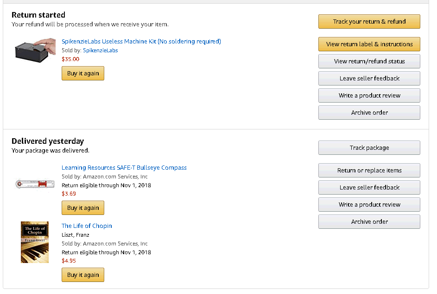Buy the Useless Machine Kit again

(82, 73)
